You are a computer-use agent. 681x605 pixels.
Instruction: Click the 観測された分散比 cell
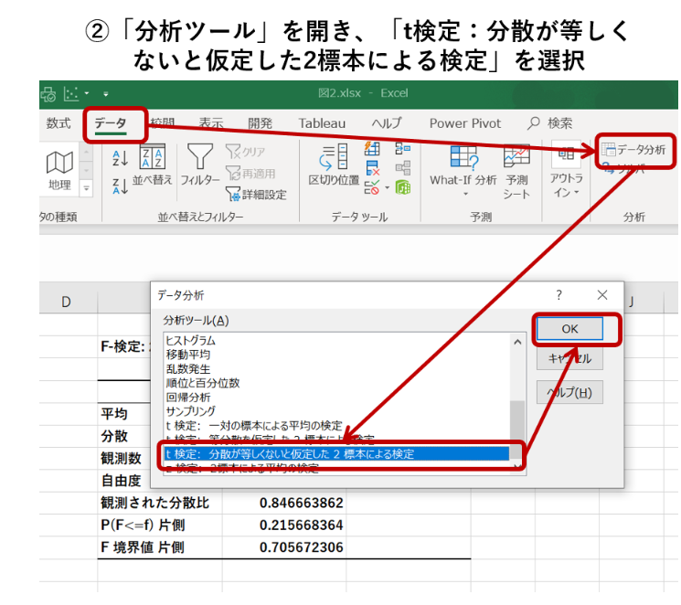pyautogui.click(x=160, y=503)
